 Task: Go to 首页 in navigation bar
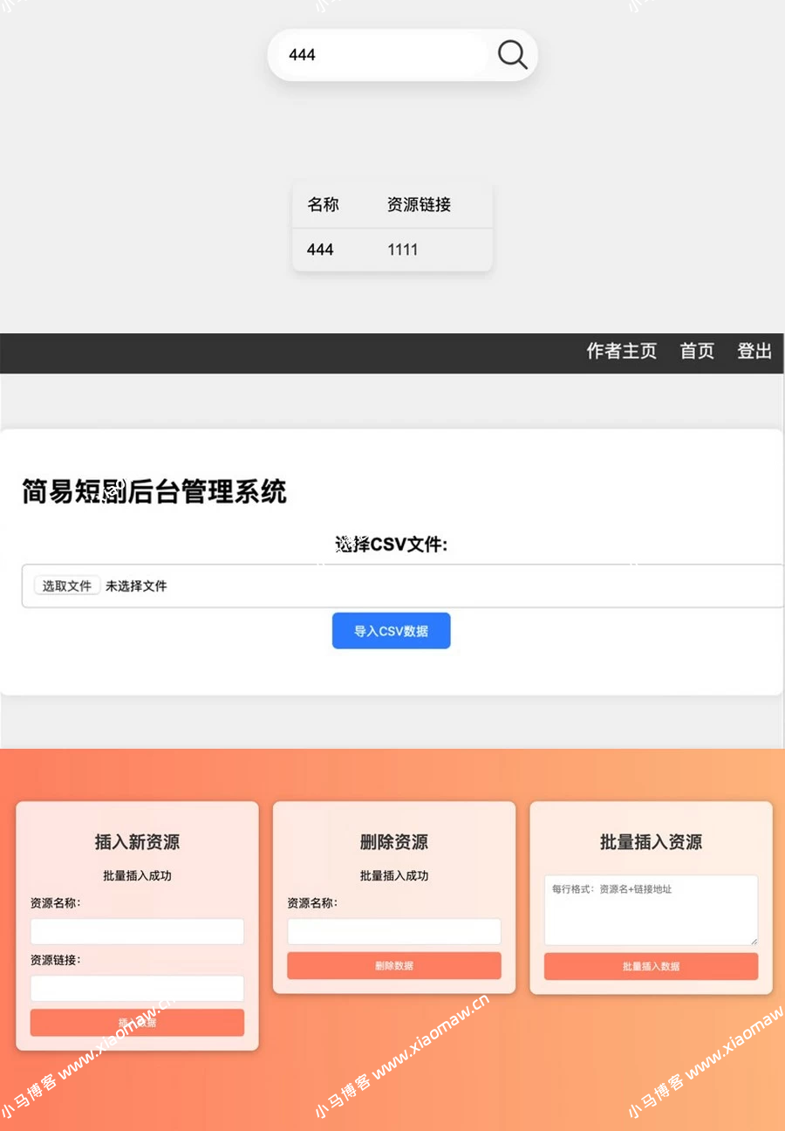click(x=697, y=351)
